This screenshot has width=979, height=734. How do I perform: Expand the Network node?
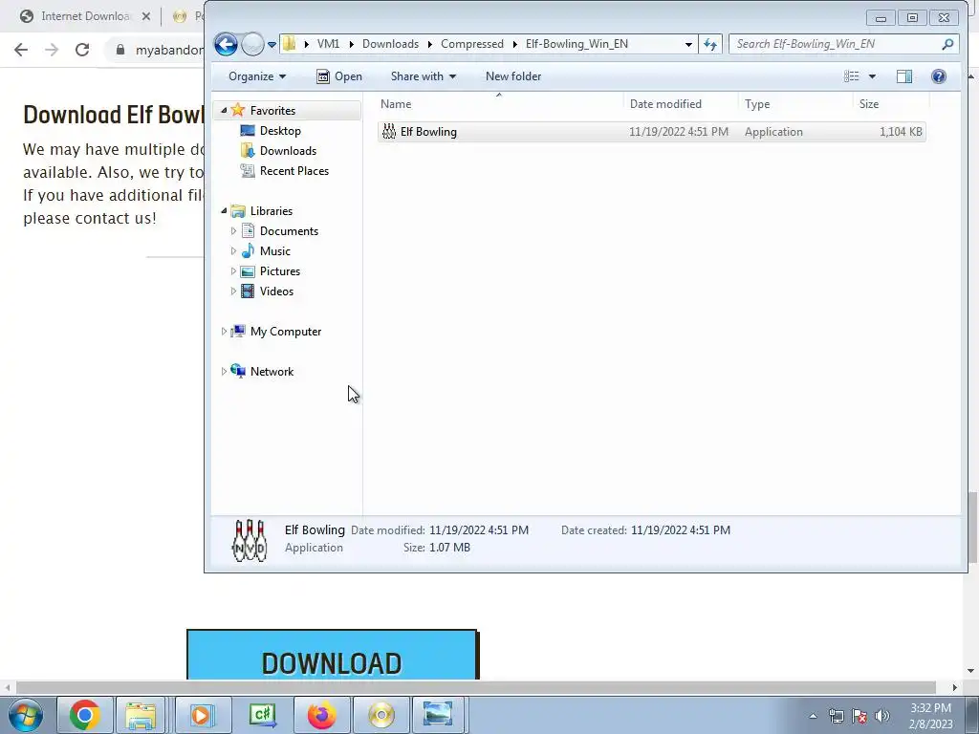coord(224,372)
